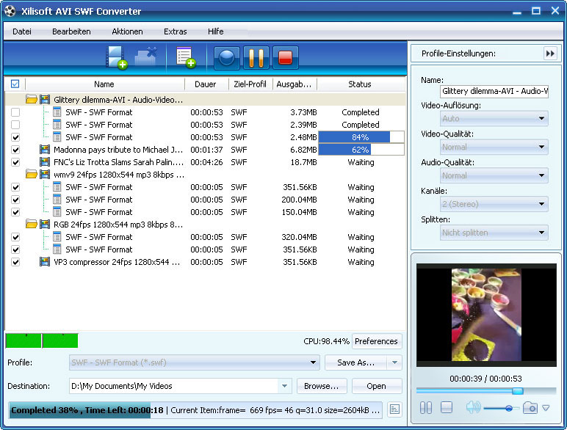The image size is (567, 430).
Task: Uncheck the Madonna pays tribute row checkbox
Action: (x=15, y=150)
